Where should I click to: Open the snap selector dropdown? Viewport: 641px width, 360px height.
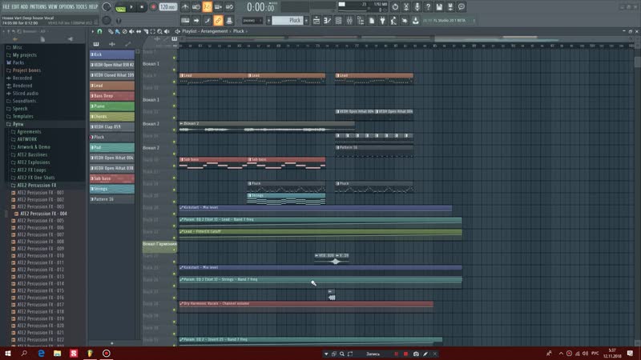pyautogui.click(x=252, y=21)
